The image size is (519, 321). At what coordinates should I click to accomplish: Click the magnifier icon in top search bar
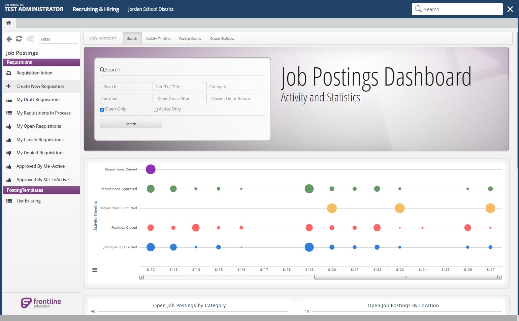click(x=418, y=9)
